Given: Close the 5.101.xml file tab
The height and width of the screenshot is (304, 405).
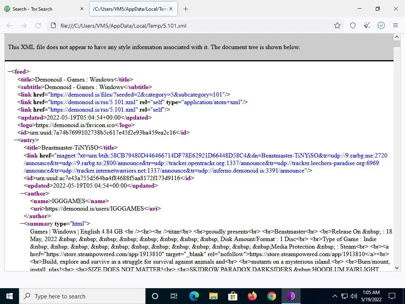Looking at the screenshot, I should (171, 9).
